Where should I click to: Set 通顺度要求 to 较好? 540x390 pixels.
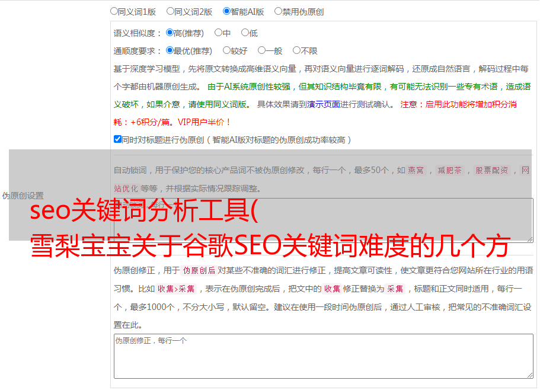(226, 50)
